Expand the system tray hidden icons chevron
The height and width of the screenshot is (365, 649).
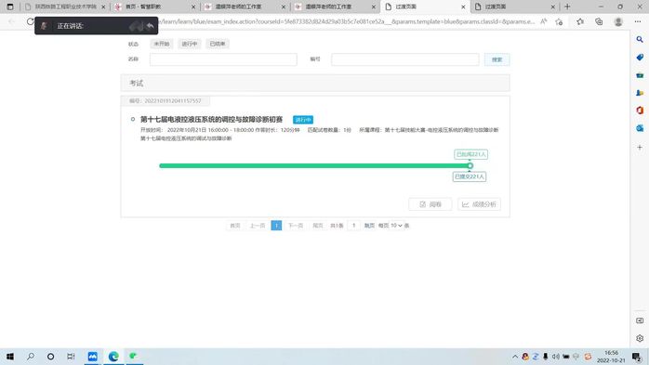(x=515, y=357)
